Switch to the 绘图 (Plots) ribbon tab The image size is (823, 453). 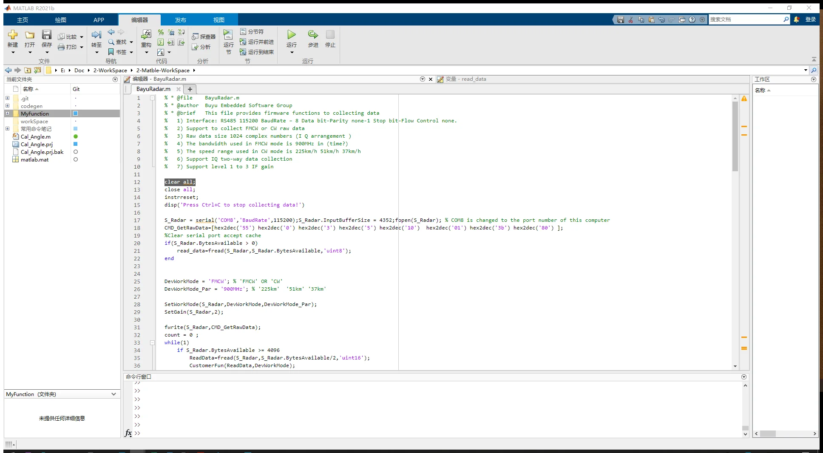coord(60,20)
